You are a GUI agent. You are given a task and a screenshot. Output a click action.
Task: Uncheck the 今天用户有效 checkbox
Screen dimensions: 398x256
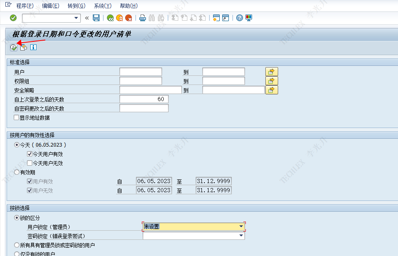[x=29, y=154]
